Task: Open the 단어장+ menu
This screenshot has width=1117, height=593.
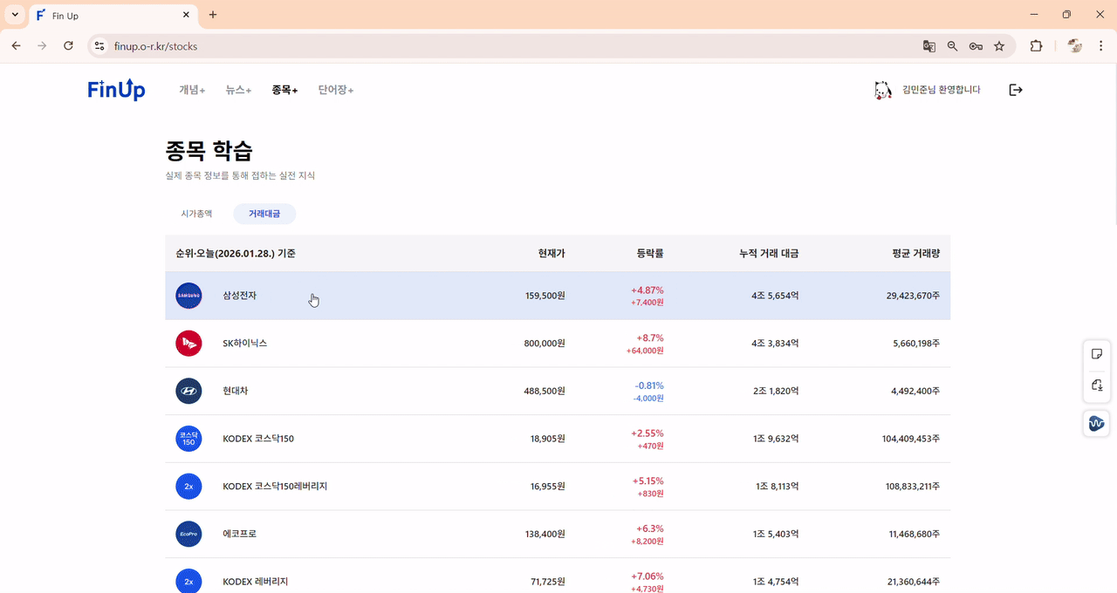Action: 336,90
